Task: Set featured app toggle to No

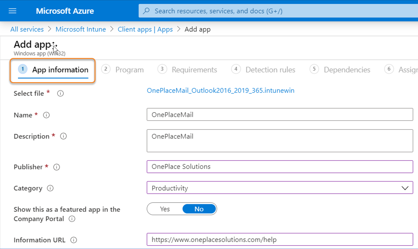Action: coord(199,209)
